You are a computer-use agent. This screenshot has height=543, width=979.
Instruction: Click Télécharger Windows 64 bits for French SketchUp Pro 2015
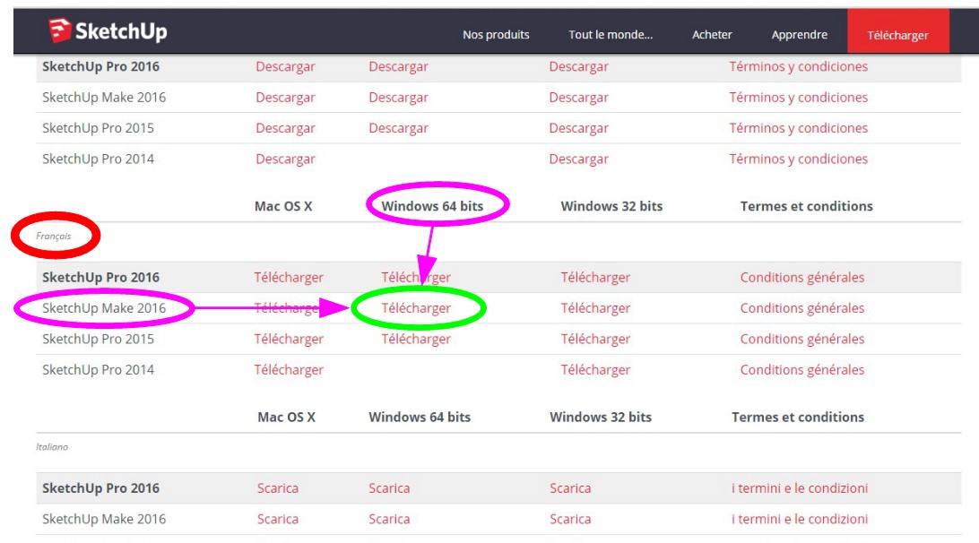click(x=416, y=339)
